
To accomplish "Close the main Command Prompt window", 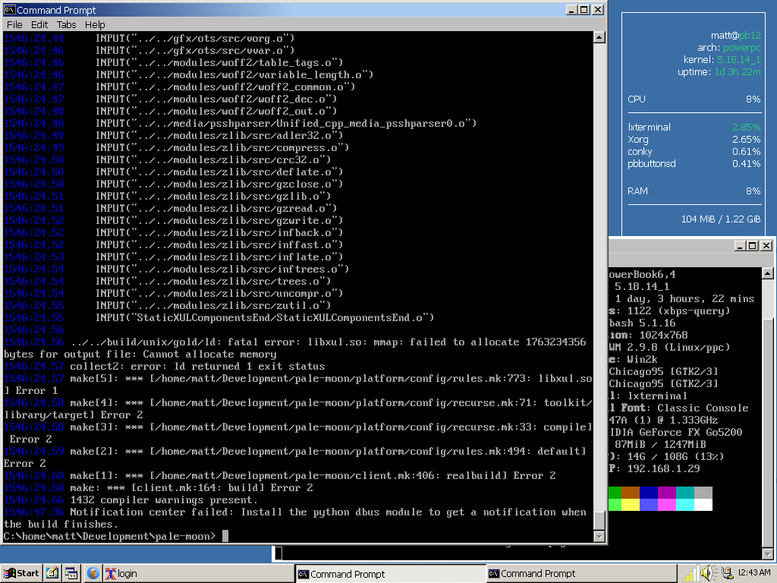I will click(598, 9).
